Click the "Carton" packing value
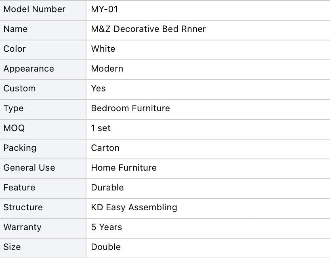The image size is (330, 258). coord(105,148)
